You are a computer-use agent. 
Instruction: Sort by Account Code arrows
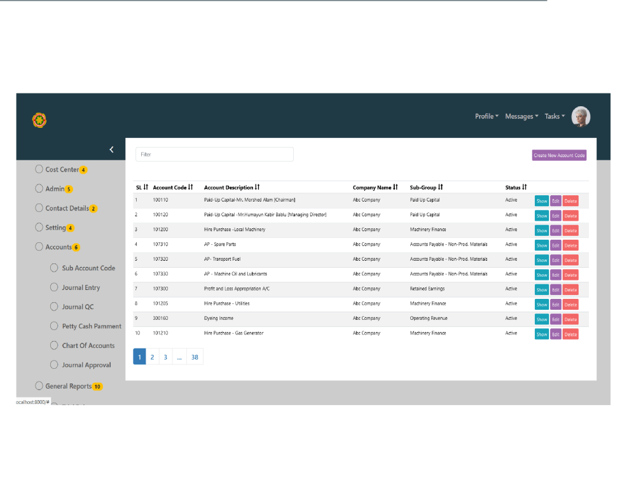click(x=191, y=187)
